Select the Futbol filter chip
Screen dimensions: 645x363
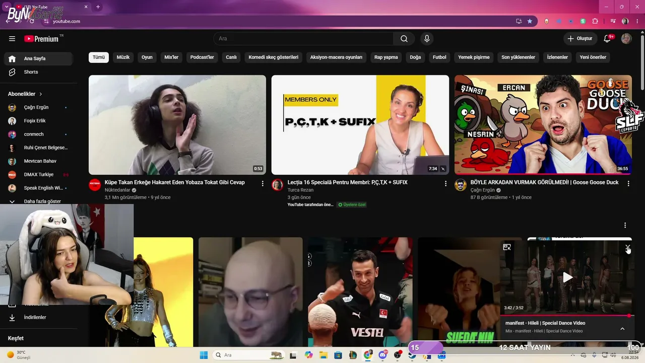pos(439,57)
